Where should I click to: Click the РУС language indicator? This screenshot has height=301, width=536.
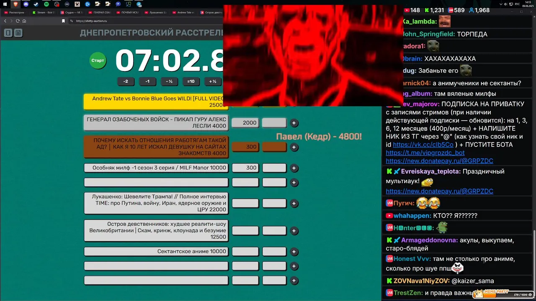pos(518,4)
